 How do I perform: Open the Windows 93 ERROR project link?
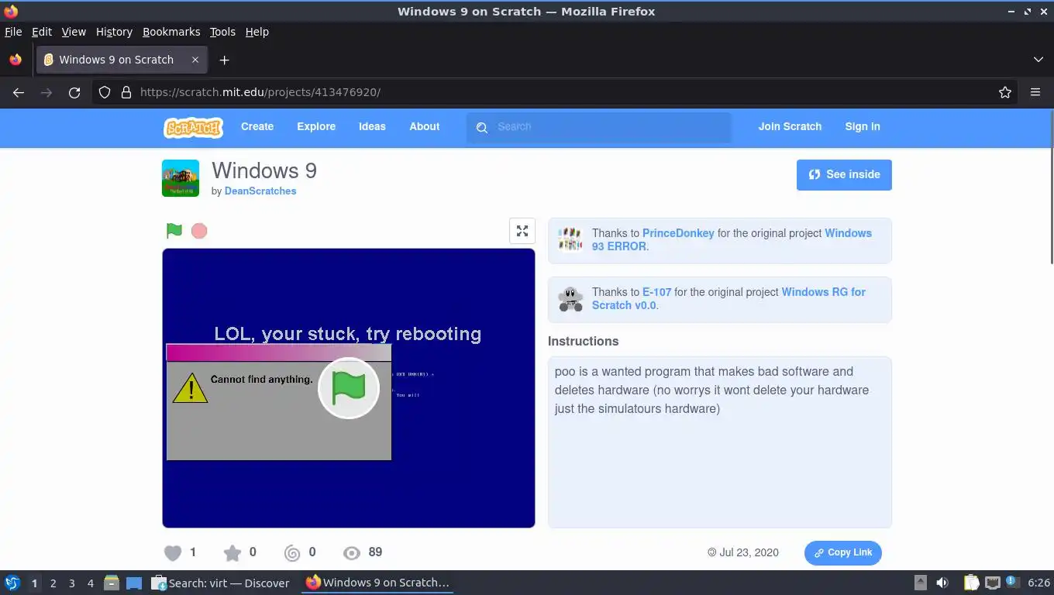(x=732, y=239)
